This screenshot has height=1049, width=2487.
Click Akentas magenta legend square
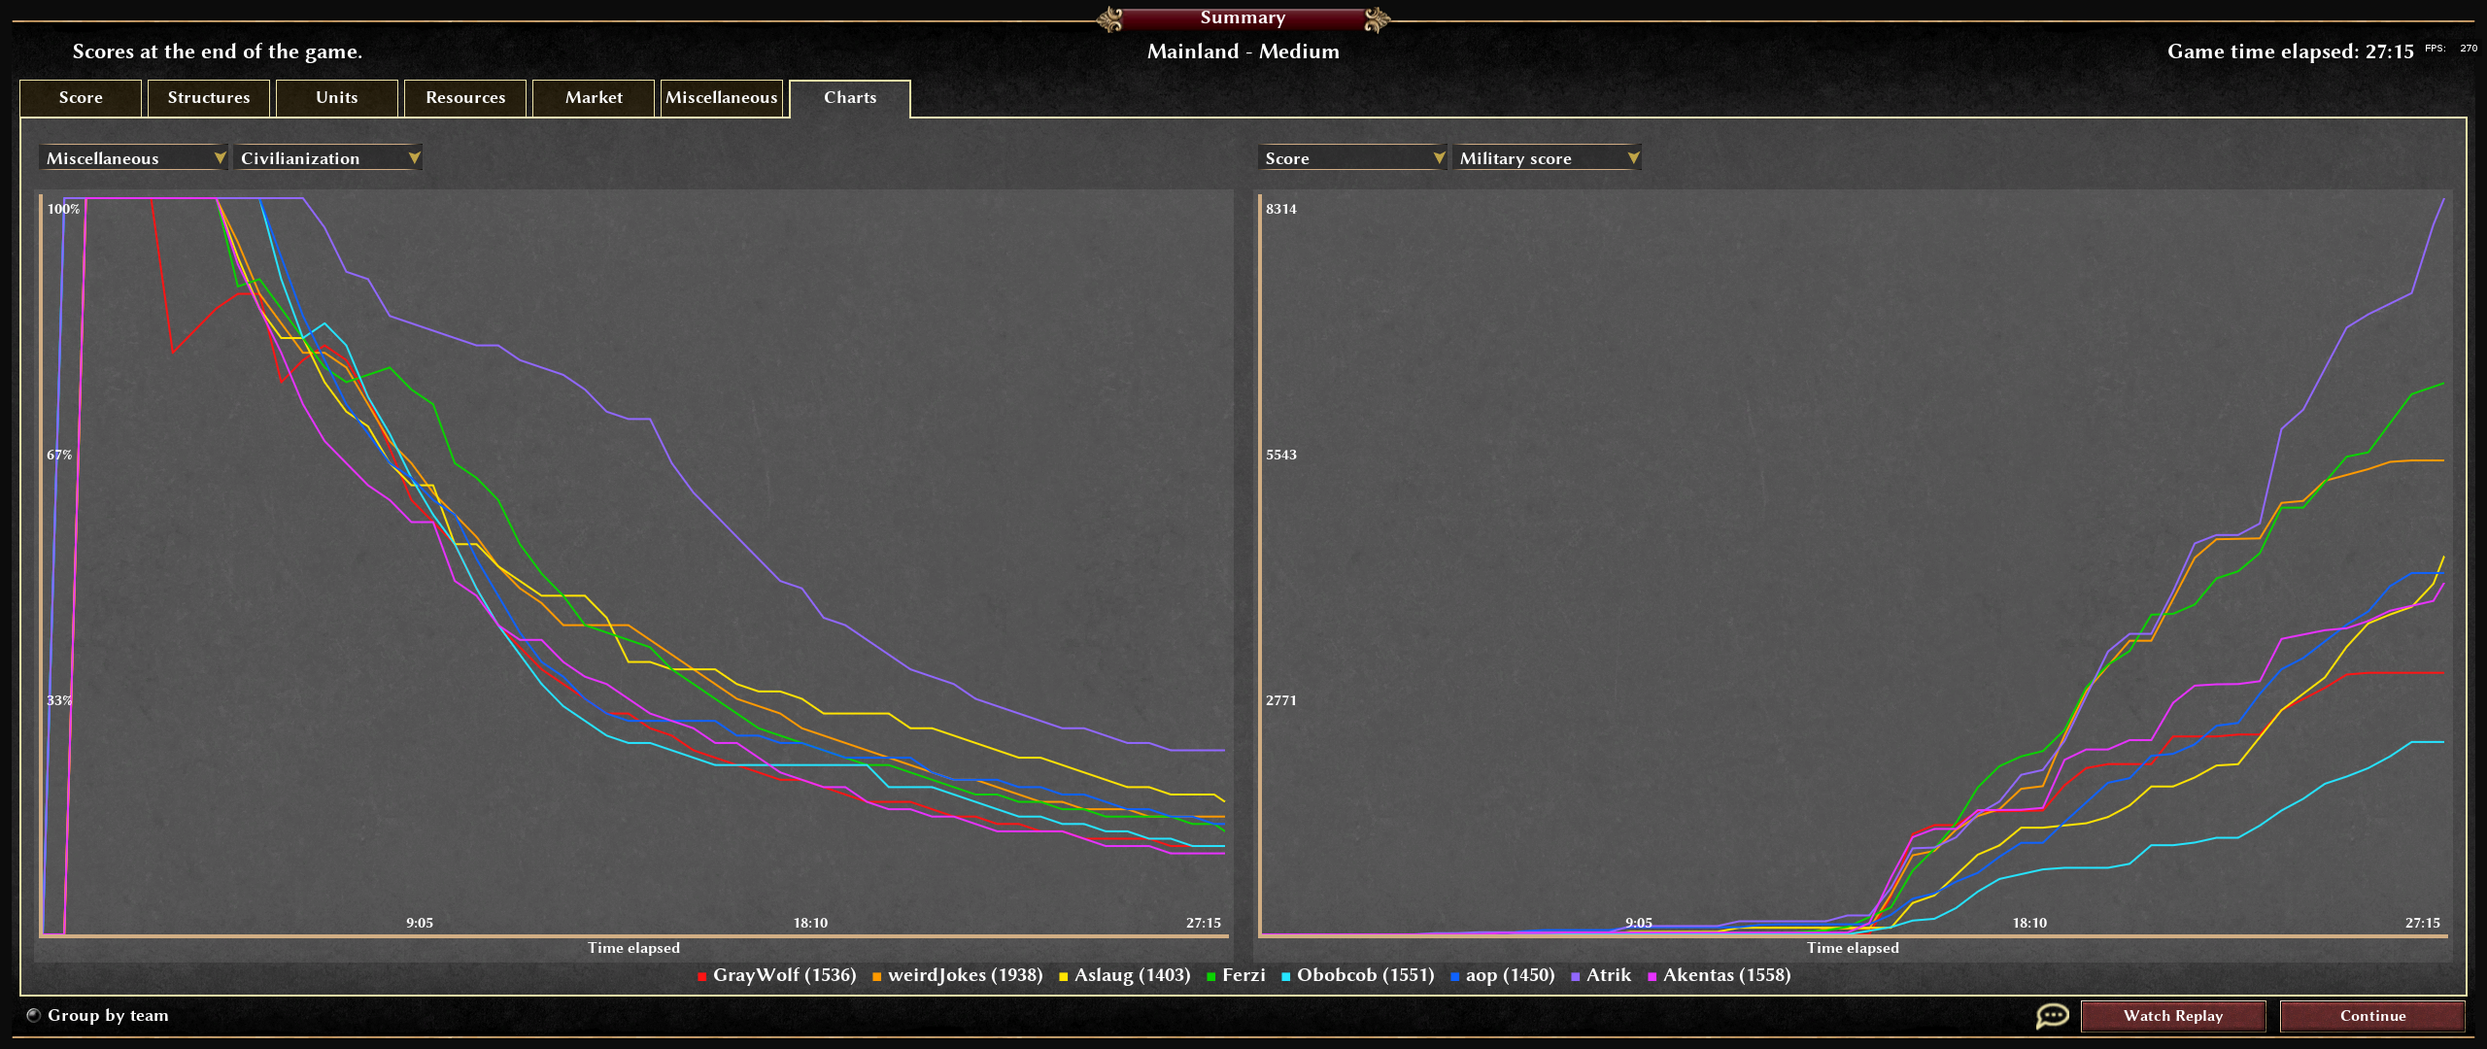click(x=1652, y=976)
